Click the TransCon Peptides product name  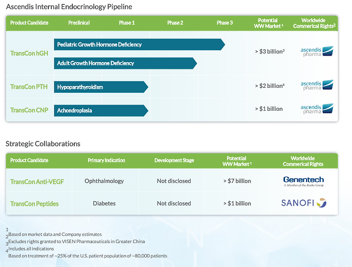pos(34,204)
